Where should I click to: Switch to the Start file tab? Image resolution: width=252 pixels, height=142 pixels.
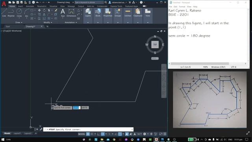point(8,26)
